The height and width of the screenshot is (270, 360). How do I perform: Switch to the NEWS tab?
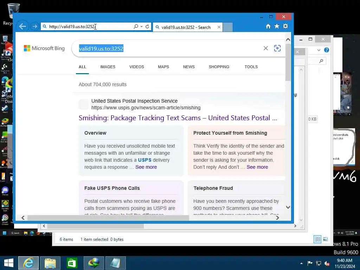click(x=189, y=67)
